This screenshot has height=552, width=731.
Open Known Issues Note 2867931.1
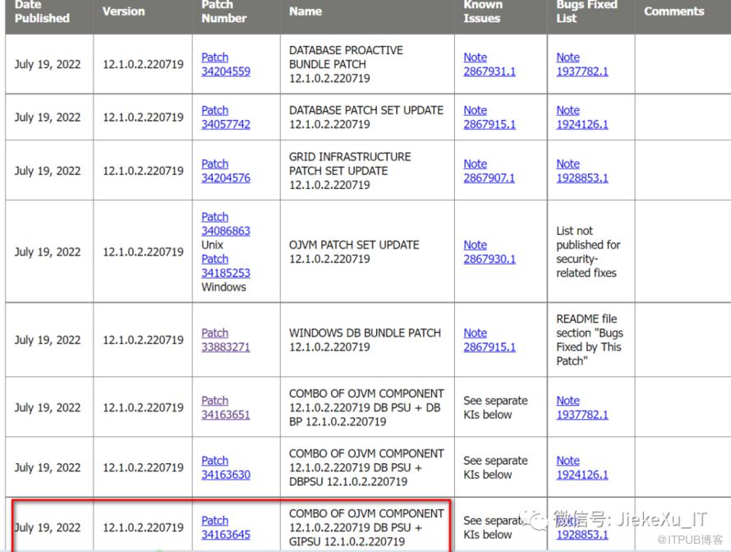coord(490,64)
